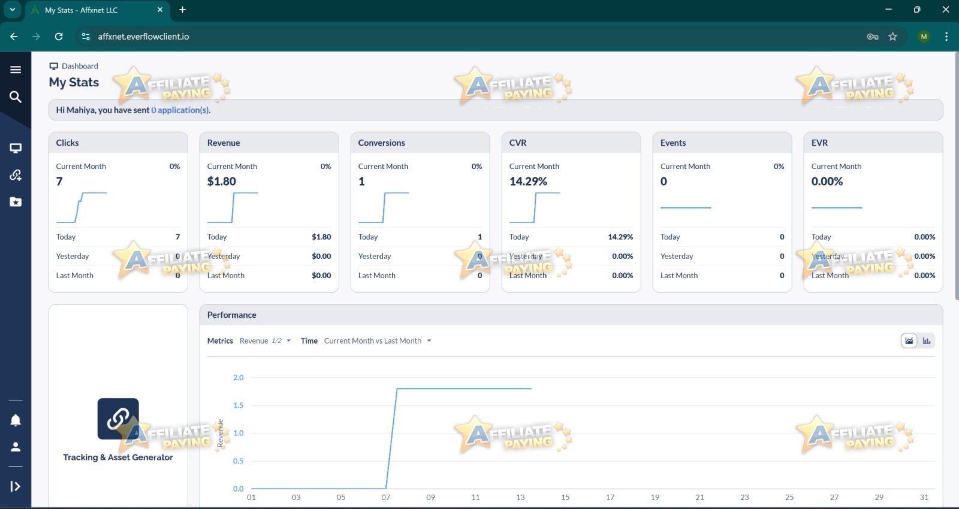Open the starred folder sidebar icon
This screenshot has height=509, width=959.
(16, 202)
